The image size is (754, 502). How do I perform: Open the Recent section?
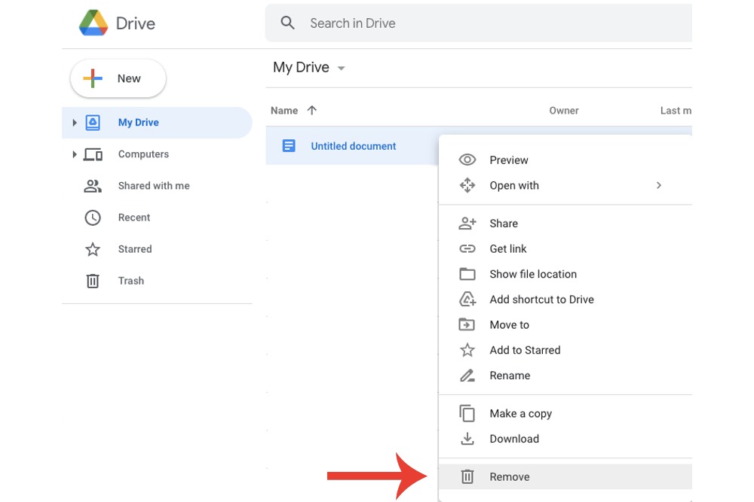[134, 218]
